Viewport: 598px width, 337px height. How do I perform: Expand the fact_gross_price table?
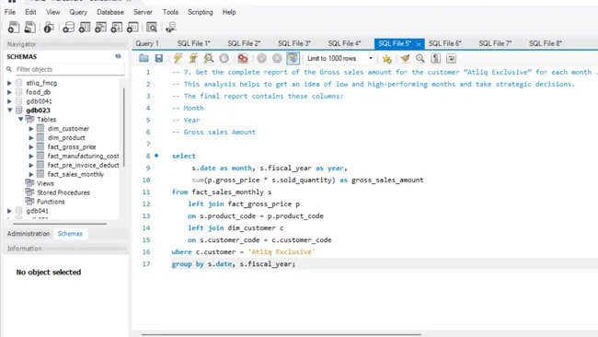[31, 147]
